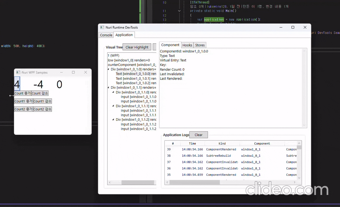Click the 'application' variable in code editor

click(214, 19)
